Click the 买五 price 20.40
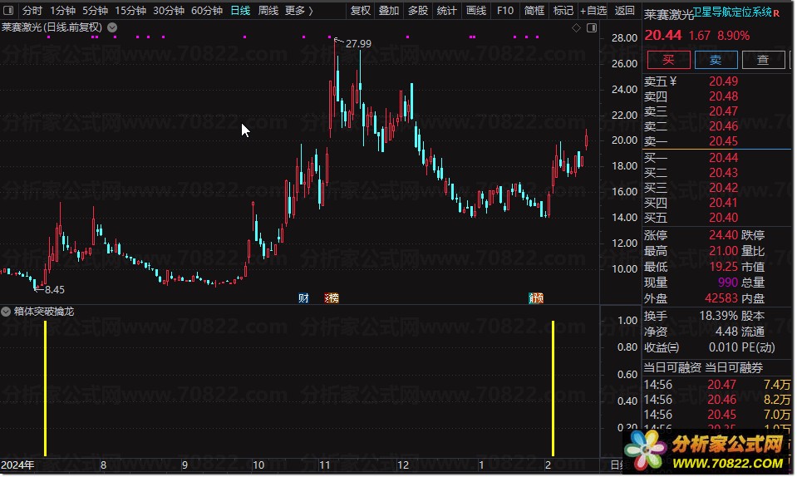Viewport: 797px width, 477px height. coord(723,218)
